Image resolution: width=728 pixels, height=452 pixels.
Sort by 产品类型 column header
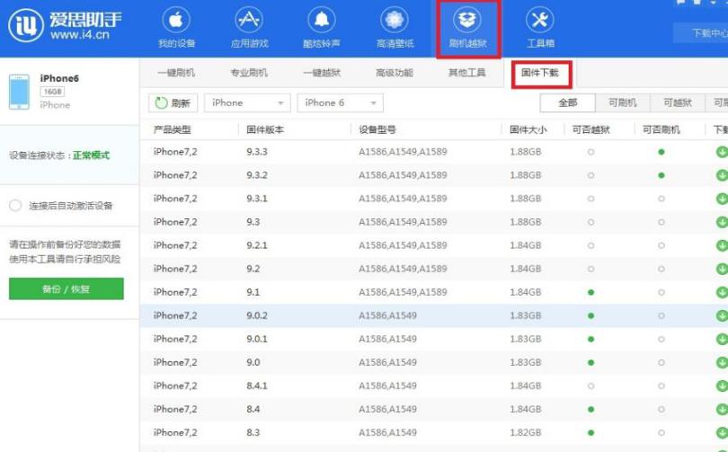(x=173, y=130)
